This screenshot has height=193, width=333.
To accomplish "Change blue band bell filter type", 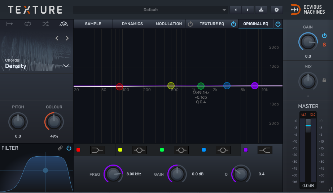I will [223, 150].
